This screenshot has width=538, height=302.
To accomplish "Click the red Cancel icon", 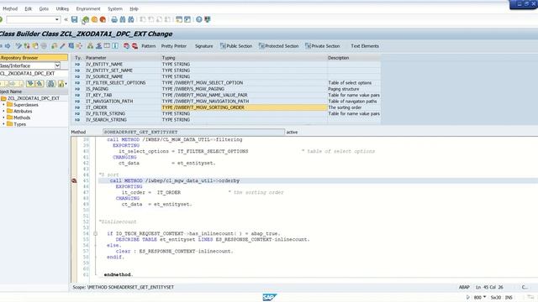I will click(x=103, y=19).
